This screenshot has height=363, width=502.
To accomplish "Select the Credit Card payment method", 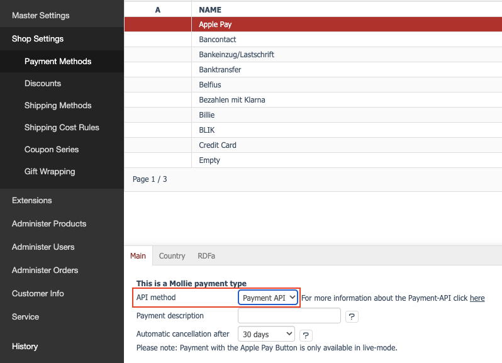I will pos(313,145).
